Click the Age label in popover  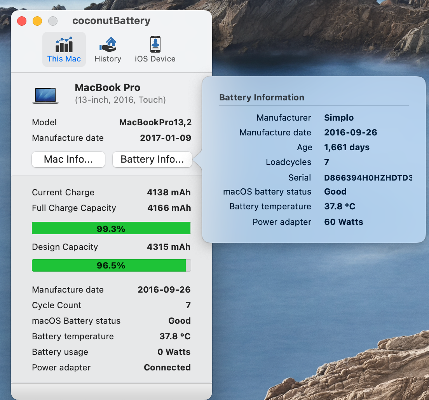coord(305,148)
